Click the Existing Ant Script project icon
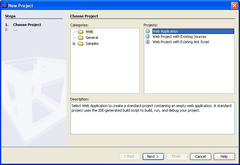Viewport: 240px width, 165px height. click(148, 42)
